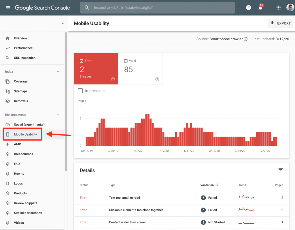Check the Impressions checkbox
Viewport: 295px width, 230px height.
(80, 91)
